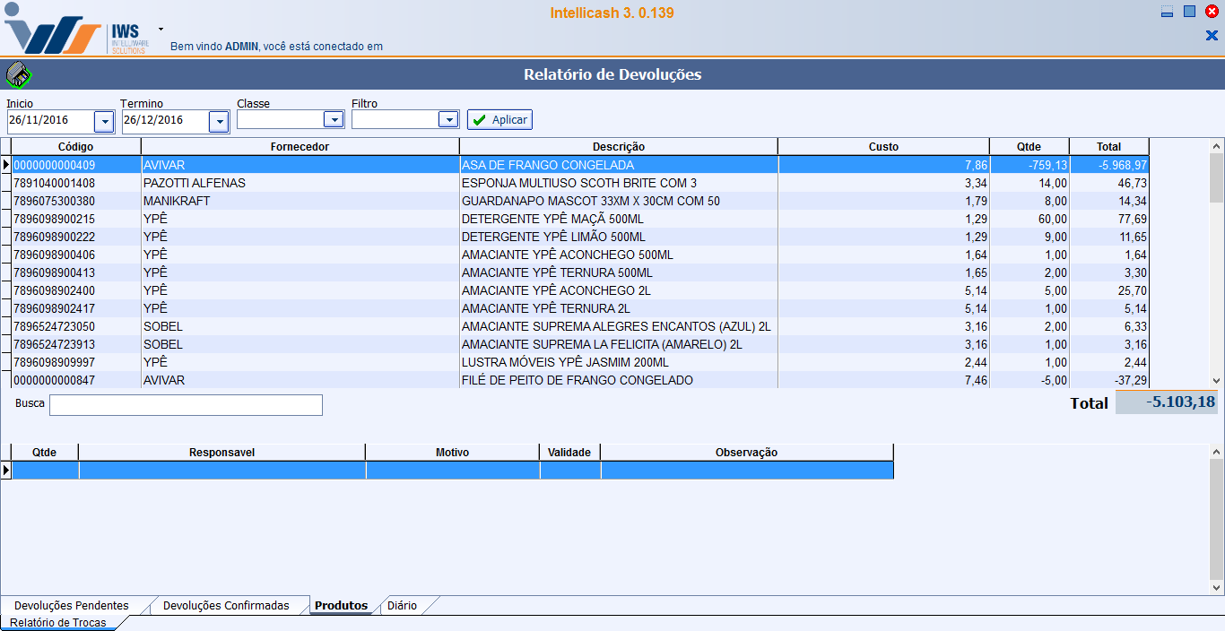The height and width of the screenshot is (631, 1225).
Task: Open the small arrow menu beside the logo
Action: [161, 29]
